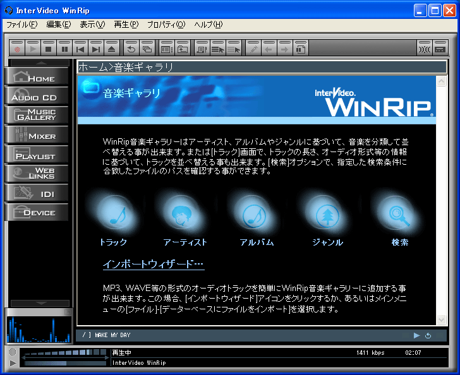460x375 pixels.
Task: Toggle the repeat loop toolbar icon
Action: click(131, 48)
